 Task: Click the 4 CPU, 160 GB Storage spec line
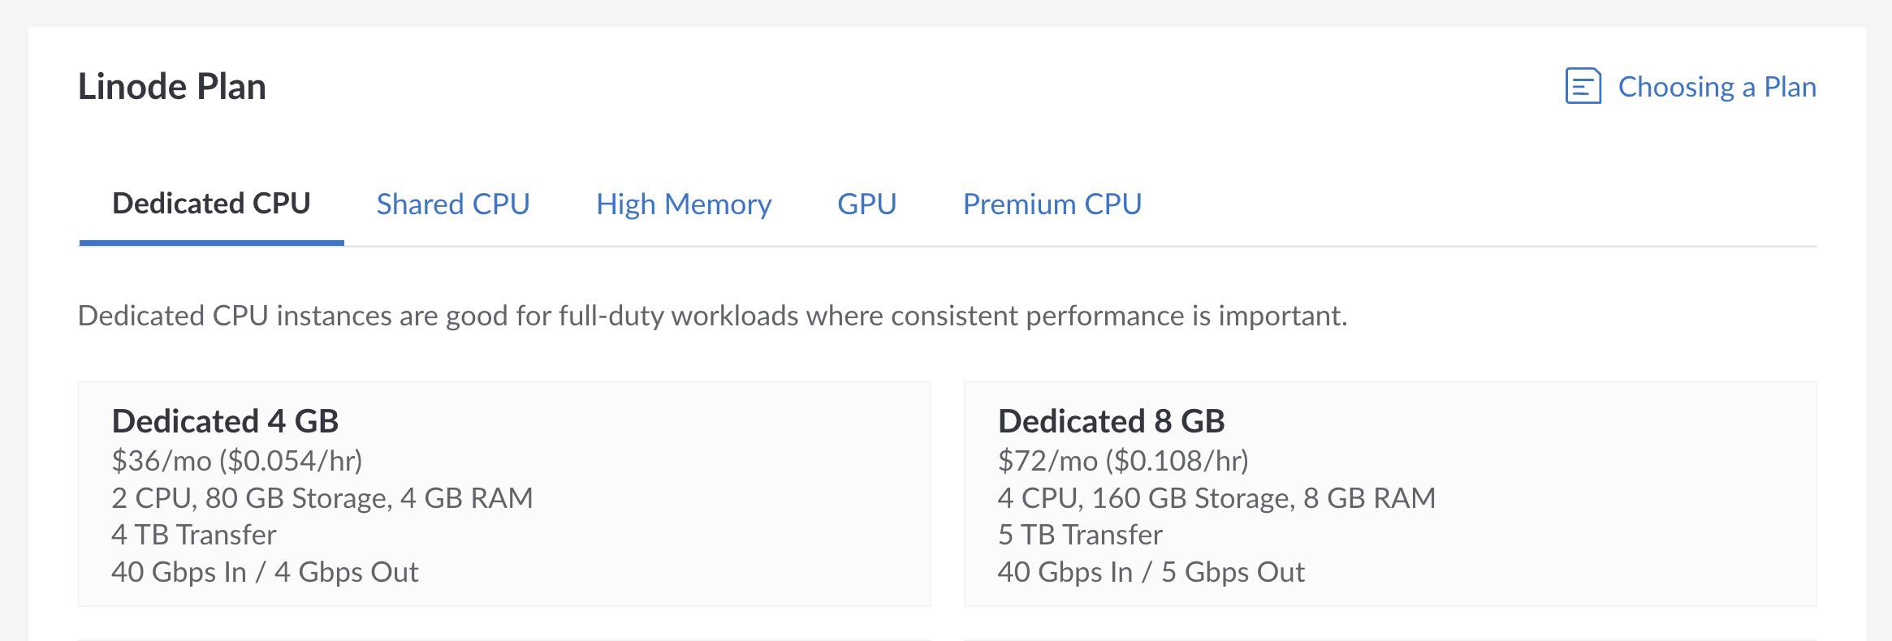coord(1216,498)
